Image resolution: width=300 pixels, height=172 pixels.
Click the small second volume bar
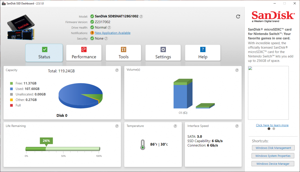(x=205, y=106)
